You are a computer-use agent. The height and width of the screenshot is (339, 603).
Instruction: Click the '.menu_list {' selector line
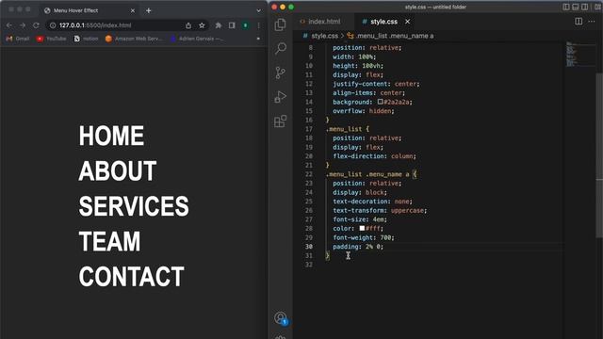pos(348,129)
